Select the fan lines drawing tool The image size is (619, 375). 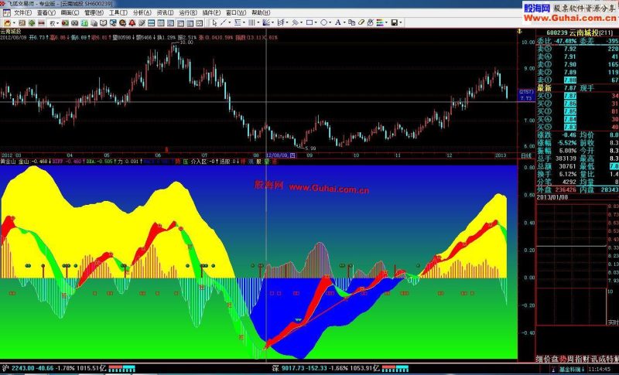[266, 23]
